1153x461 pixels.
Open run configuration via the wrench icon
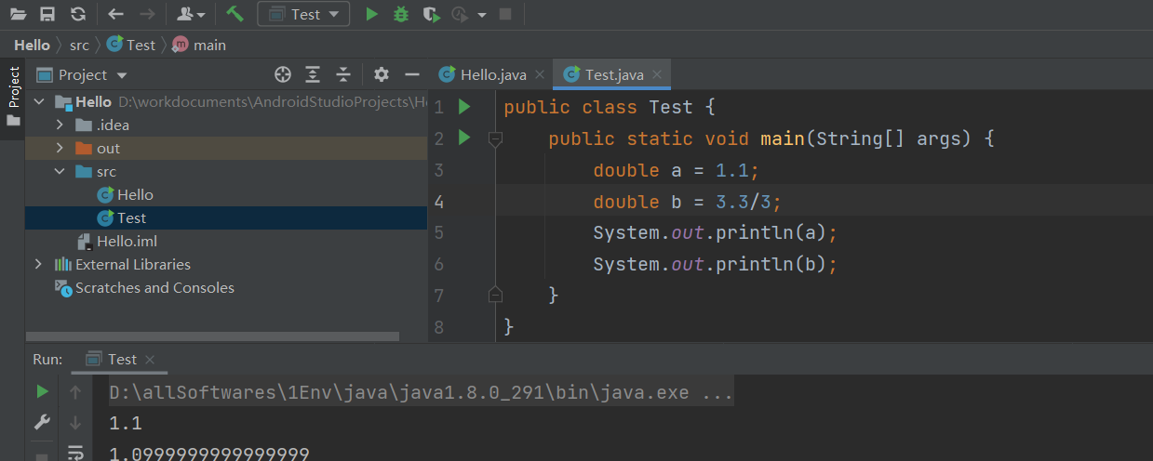pos(42,421)
